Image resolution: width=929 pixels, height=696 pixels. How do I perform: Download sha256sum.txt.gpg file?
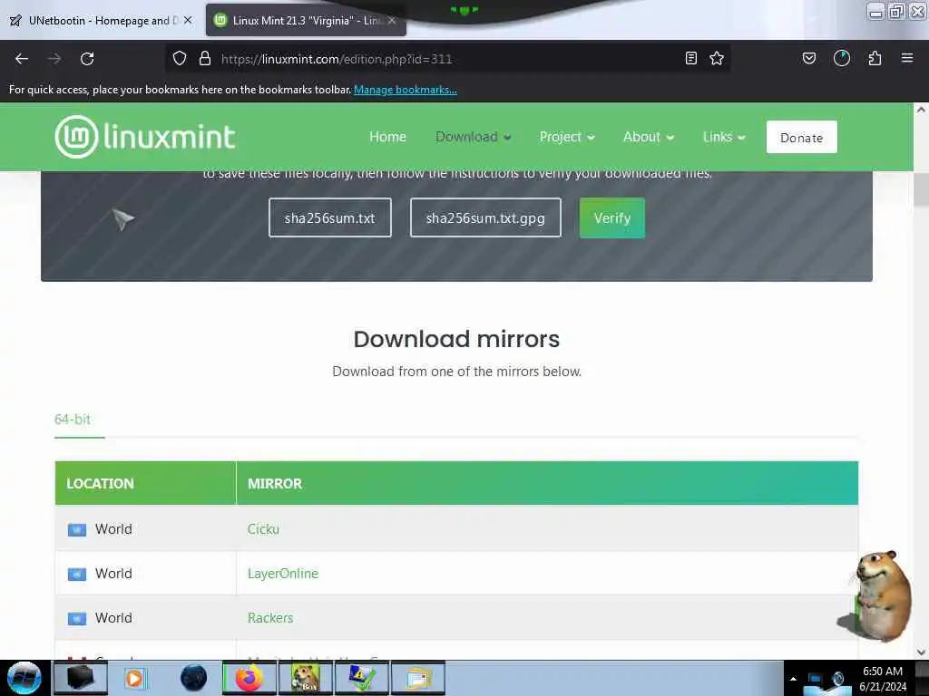[x=485, y=217]
